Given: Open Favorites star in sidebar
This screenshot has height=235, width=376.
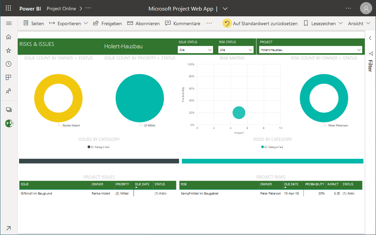Looking at the screenshot, I should [x=9, y=50].
